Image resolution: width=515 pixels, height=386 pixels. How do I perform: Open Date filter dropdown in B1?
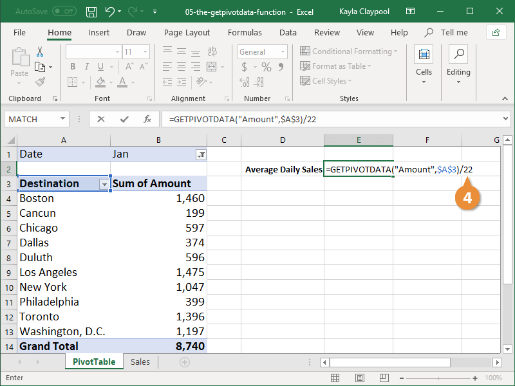[201, 154]
